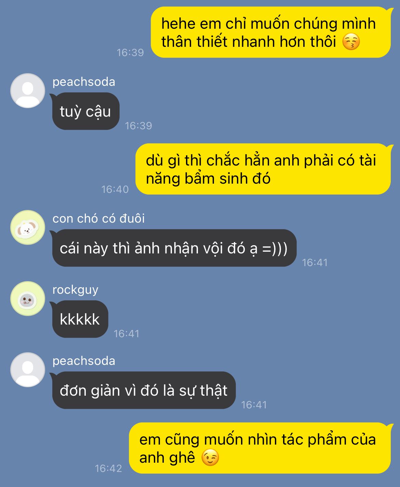Tap peachsoda's avatar beside "đơn giản vì đó là sự thật"
Viewport: 400px width, 487px height.
coord(28,370)
